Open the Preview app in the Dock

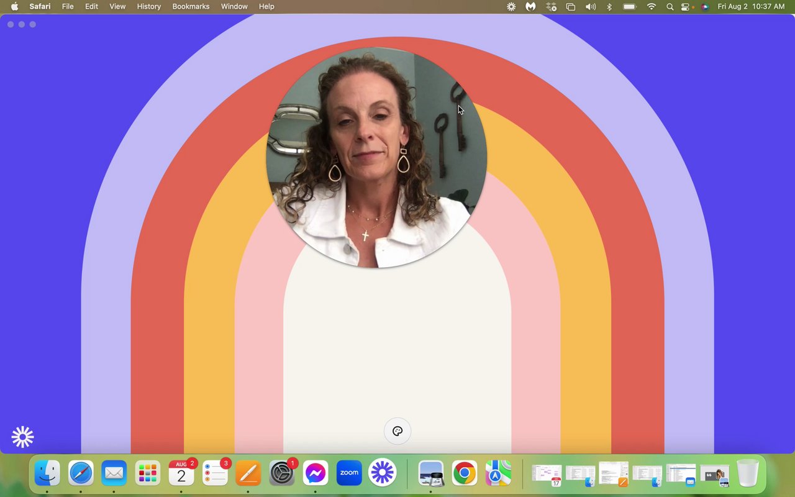click(x=431, y=473)
